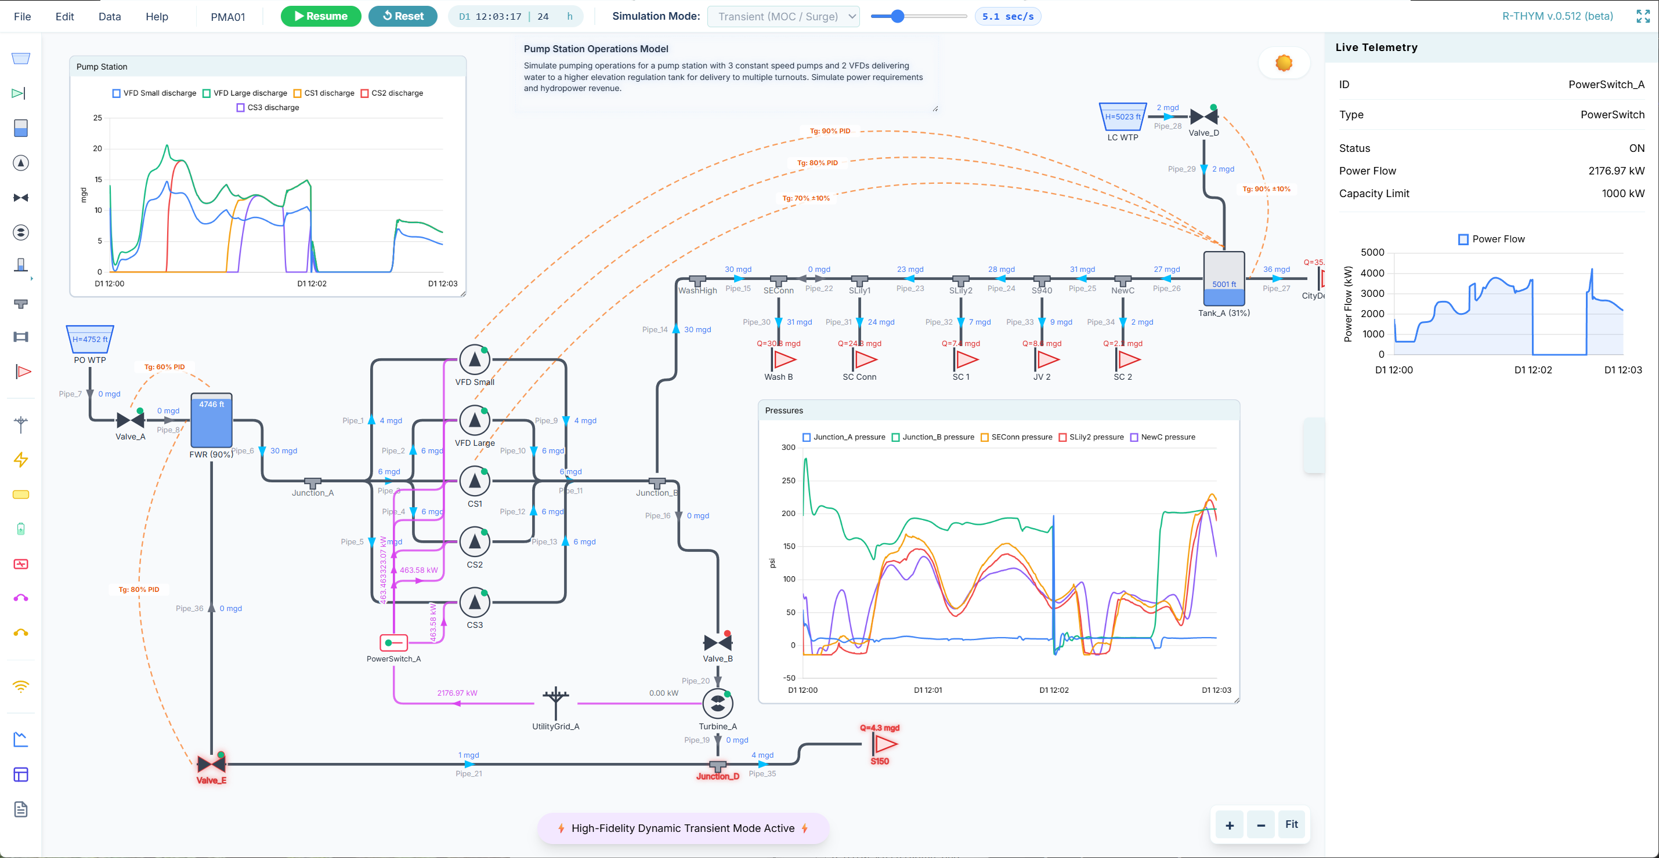Select the VFD Small pump on canvas
The image size is (1659, 858).
475,359
